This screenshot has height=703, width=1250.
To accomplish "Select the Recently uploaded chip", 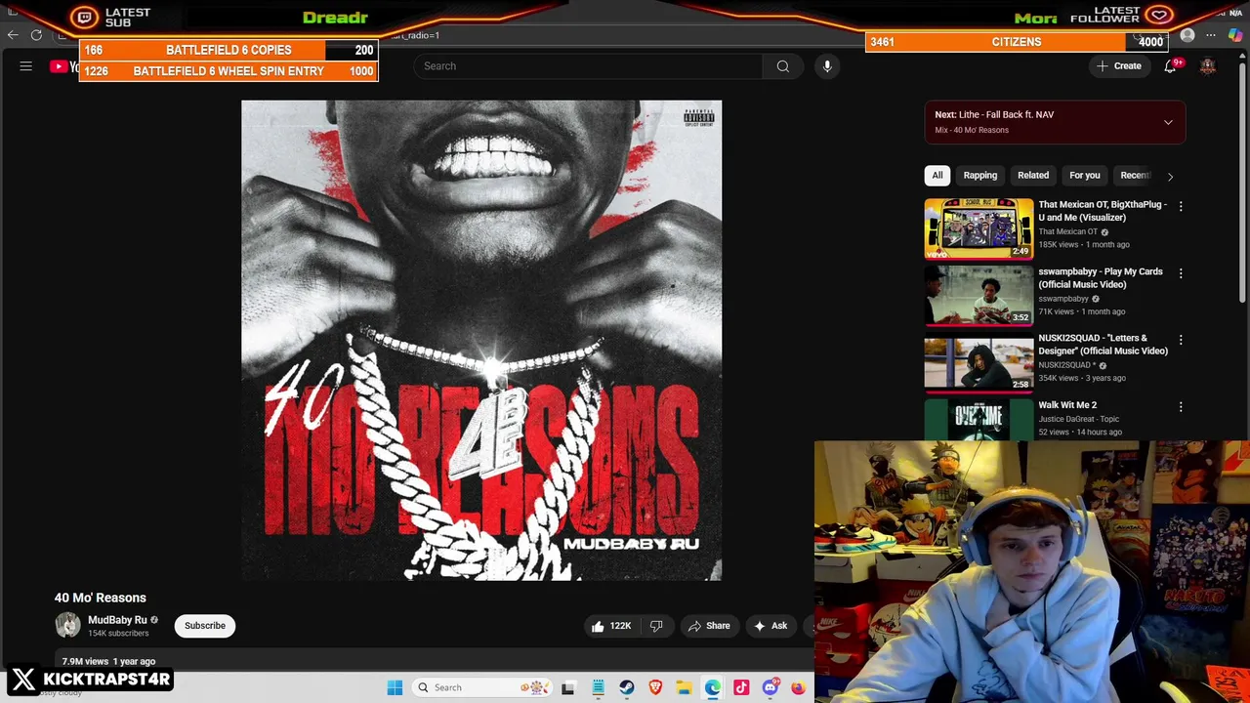I will click(x=1135, y=176).
